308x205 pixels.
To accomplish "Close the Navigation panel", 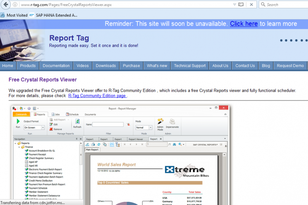I will pyautogui.click(x=81, y=139).
